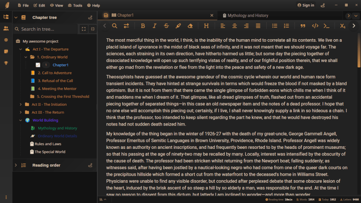Click the search magnifier in editor toolbar

[115, 26]
